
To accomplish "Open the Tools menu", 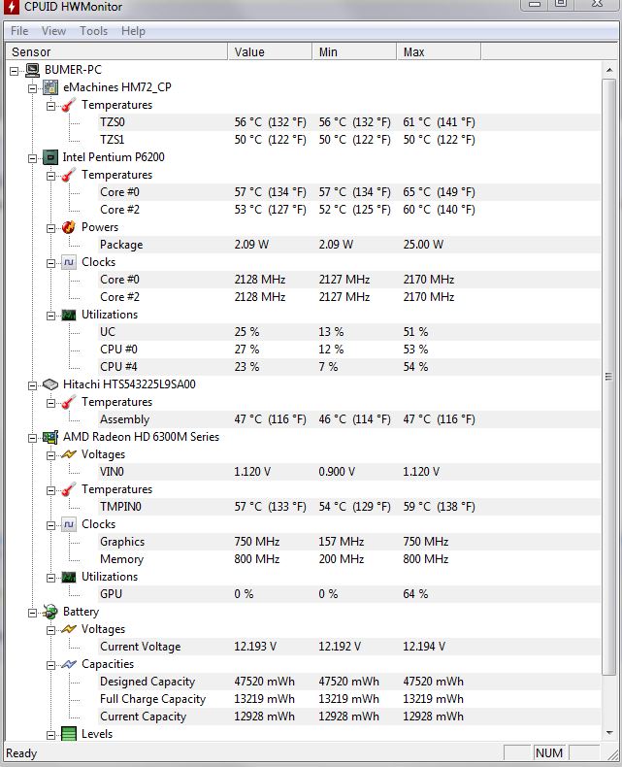I will [x=93, y=31].
